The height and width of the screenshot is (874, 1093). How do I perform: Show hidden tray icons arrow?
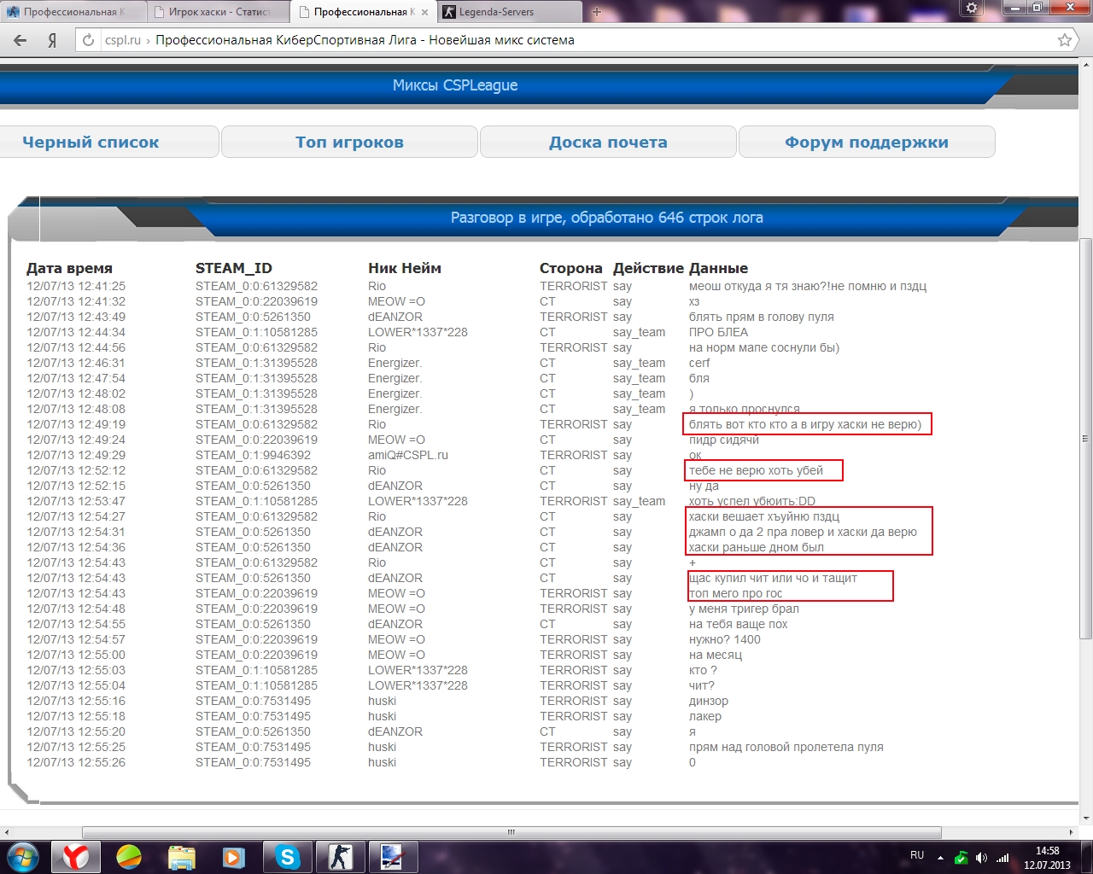940,858
